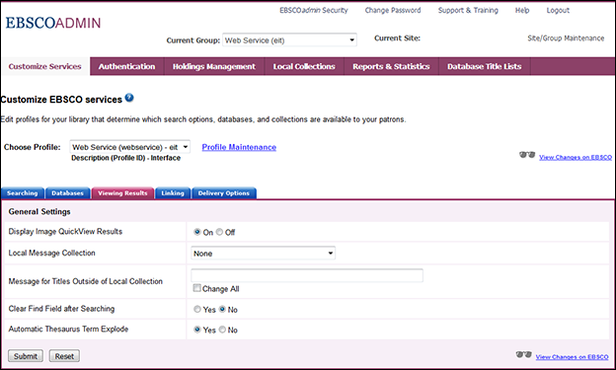This screenshot has width=616, height=370.
Task: Click the EBSCOadmin logo
Action: (x=53, y=23)
